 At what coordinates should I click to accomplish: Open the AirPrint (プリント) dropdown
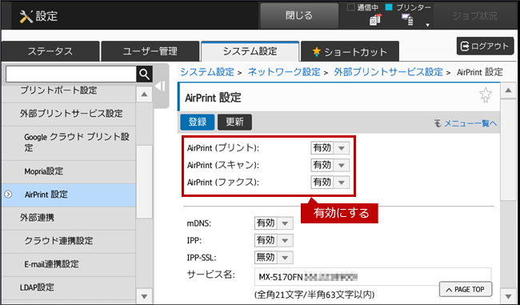330,148
